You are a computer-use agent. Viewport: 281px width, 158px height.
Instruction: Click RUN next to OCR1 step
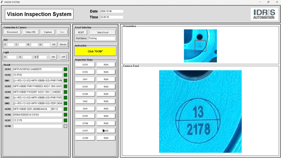point(106,65)
